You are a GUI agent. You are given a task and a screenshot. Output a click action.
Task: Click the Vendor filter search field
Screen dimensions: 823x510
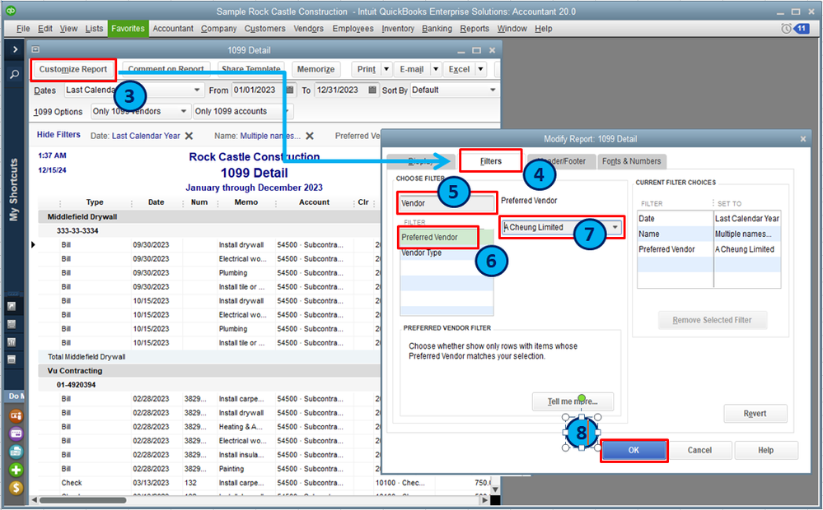pyautogui.click(x=447, y=203)
